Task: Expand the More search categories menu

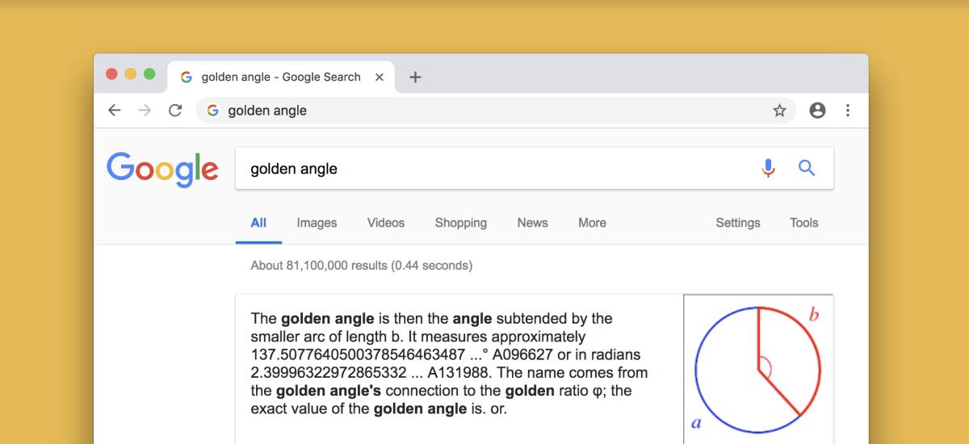Action: point(592,223)
